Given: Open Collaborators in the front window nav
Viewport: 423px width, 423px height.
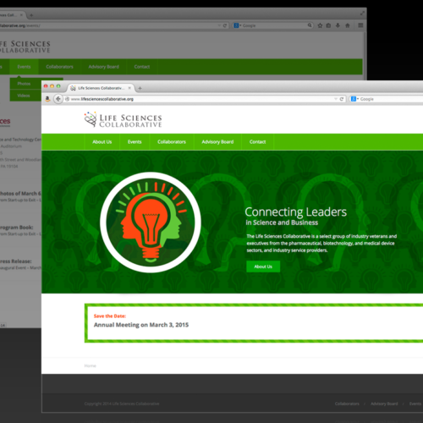Looking at the screenshot, I should click(172, 142).
